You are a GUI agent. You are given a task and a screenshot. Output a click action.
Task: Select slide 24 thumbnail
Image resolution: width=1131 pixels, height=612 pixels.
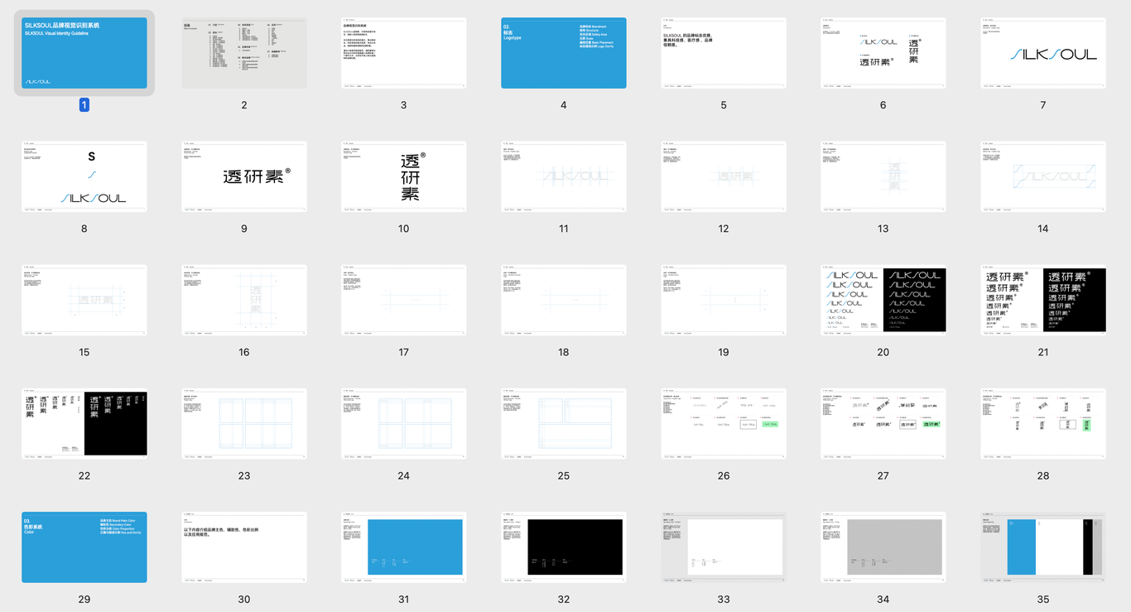click(404, 423)
